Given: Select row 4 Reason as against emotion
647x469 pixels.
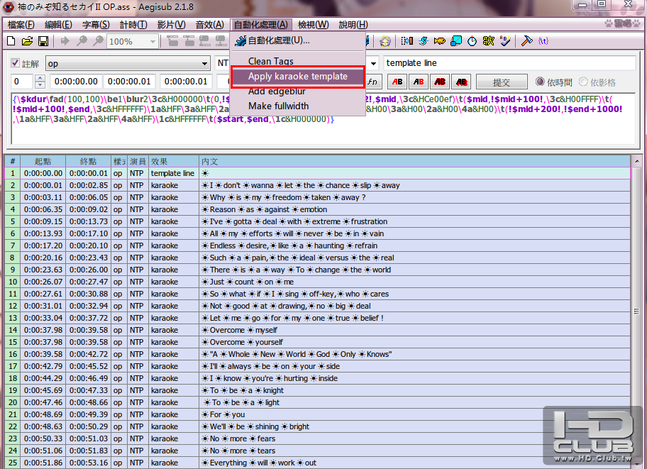Looking at the screenshot, I should pyautogui.click(x=317, y=209).
